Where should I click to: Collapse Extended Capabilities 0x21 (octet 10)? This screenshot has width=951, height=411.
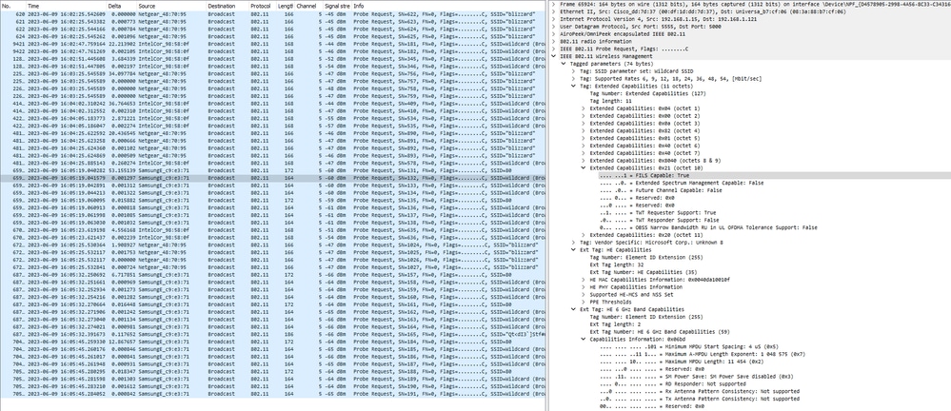pyautogui.click(x=584, y=167)
